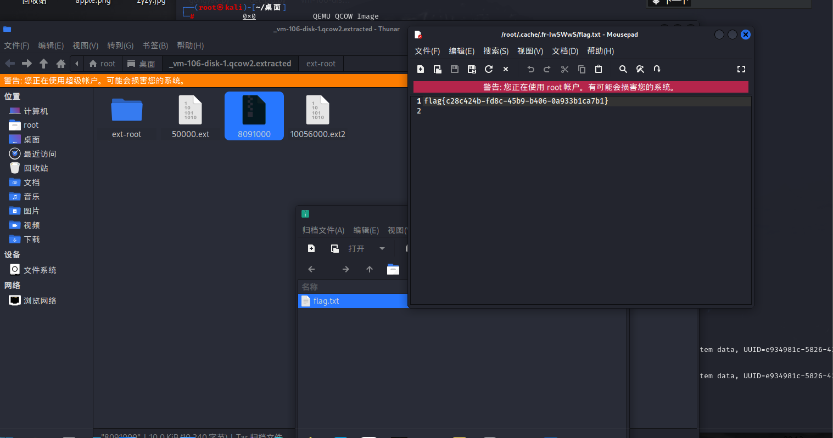Click the ext-root breadcrumb button in Thunar
The height and width of the screenshot is (438, 833).
click(321, 63)
